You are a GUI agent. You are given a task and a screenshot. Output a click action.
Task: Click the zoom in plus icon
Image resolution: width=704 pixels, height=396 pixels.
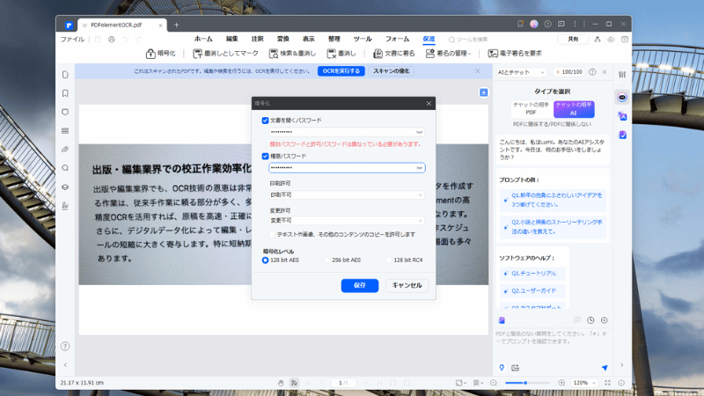point(561,383)
